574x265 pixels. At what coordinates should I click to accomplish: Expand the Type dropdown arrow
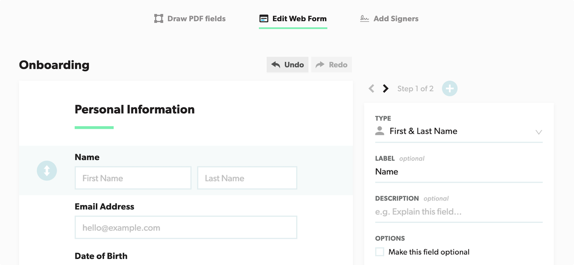(539, 132)
